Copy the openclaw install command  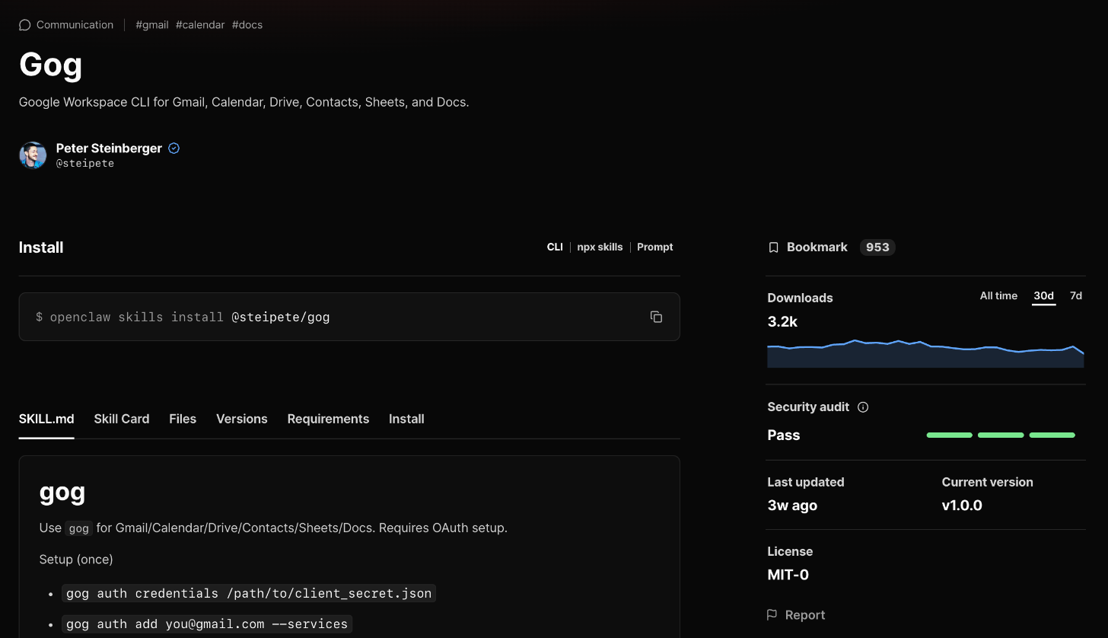tap(656, 317)
